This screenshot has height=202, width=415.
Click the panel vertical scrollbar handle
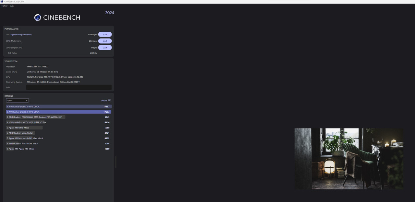point(116,162)
